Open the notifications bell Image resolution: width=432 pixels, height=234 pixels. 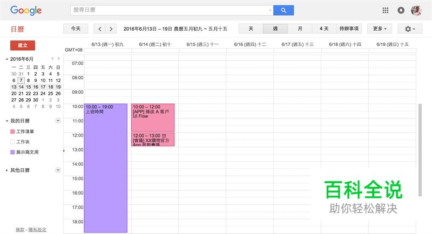point(401,10)
